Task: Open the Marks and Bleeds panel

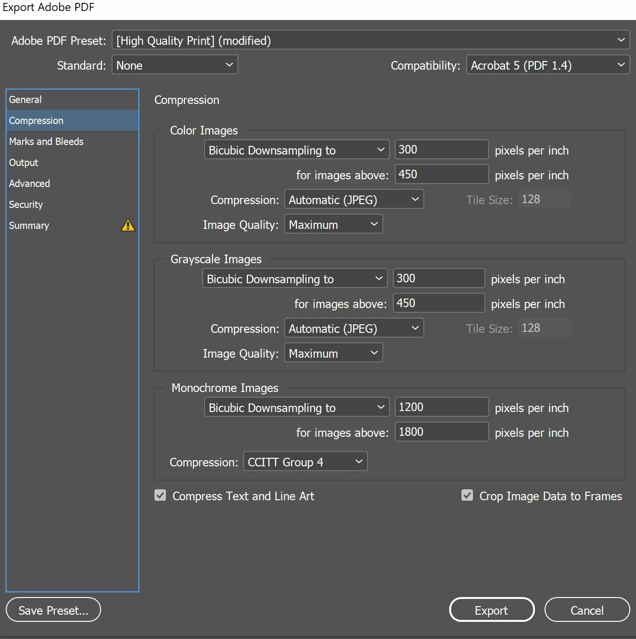Action: [x=72, y=142]
